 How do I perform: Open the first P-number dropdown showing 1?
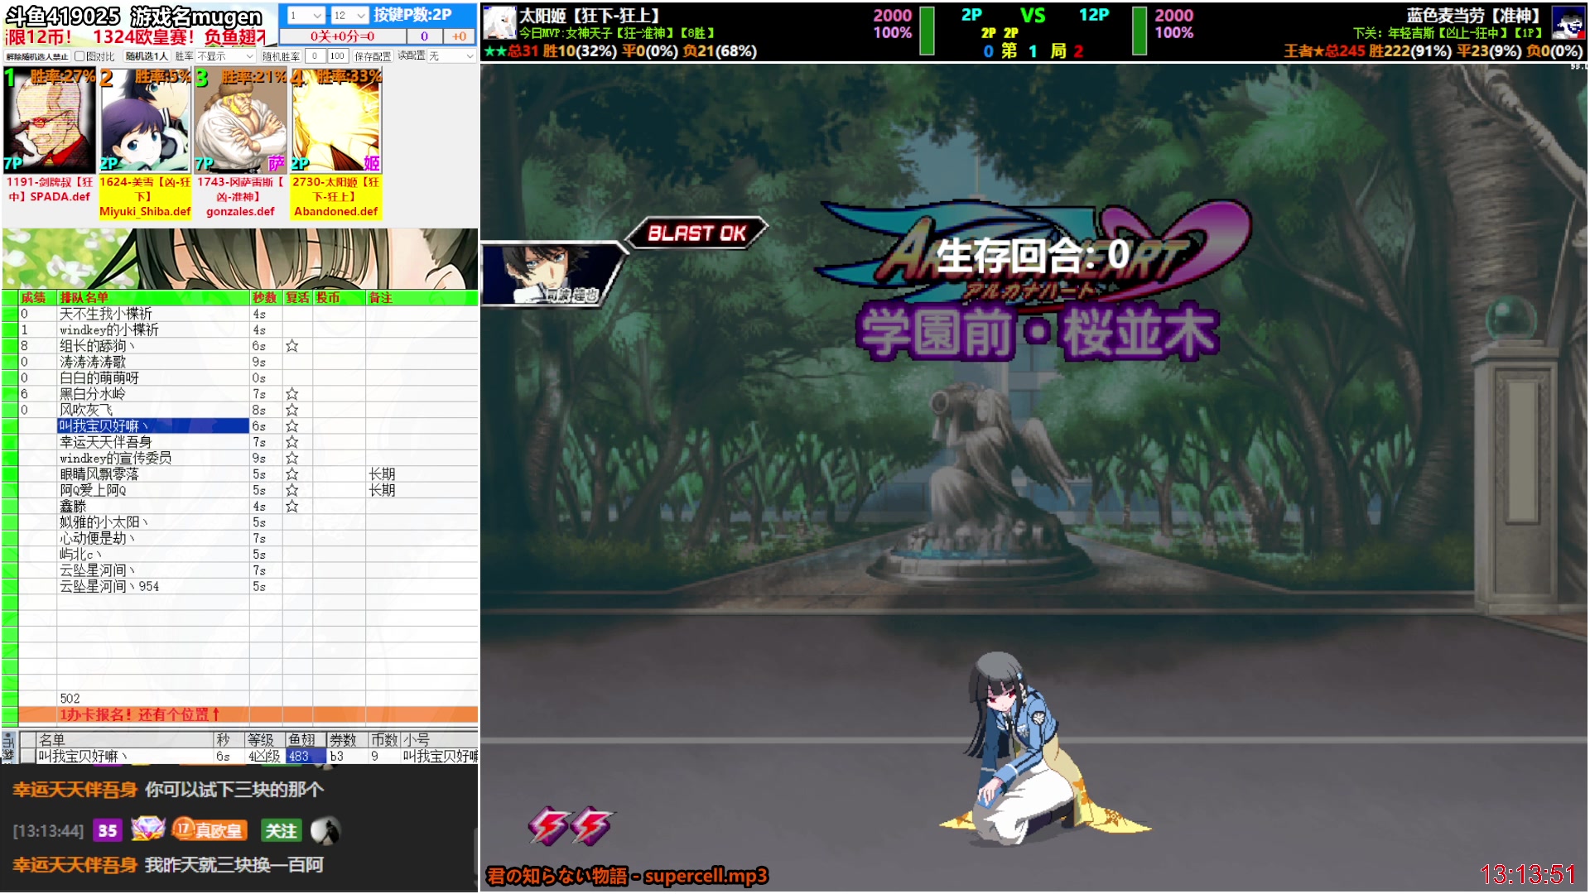306,16
